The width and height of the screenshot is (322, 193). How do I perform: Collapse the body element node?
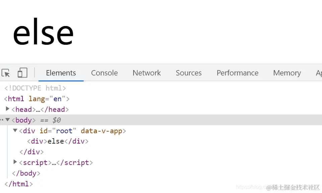[x=8, y=120]
